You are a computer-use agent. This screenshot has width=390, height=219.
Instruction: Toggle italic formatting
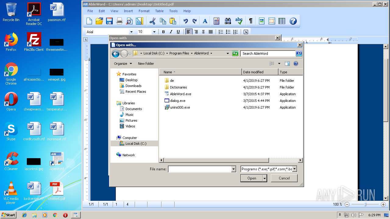point(171,32)
